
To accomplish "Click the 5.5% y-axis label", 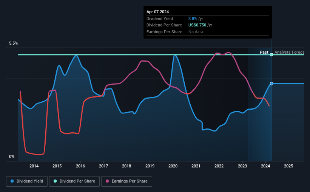I will (x=14, y=43).
